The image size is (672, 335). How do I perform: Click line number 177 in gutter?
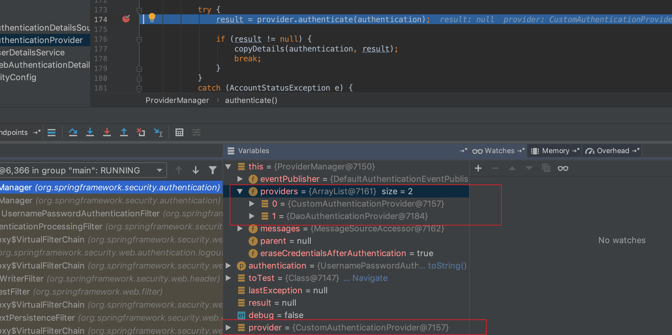pos(100,49)
